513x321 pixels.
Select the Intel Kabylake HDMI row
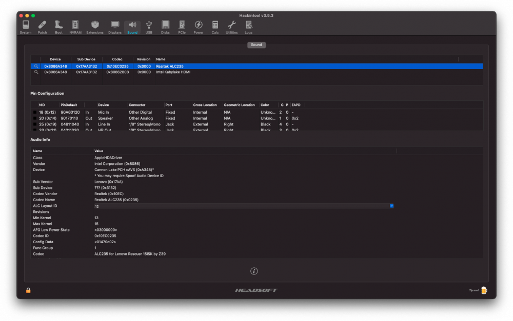click(x=256, y=72)
